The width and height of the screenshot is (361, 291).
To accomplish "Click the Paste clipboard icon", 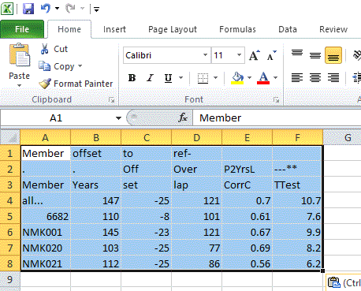I will [20, 55].
